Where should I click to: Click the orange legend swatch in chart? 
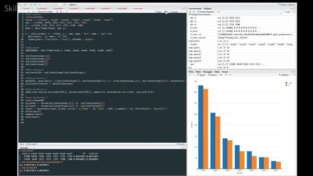pos(287,86)
